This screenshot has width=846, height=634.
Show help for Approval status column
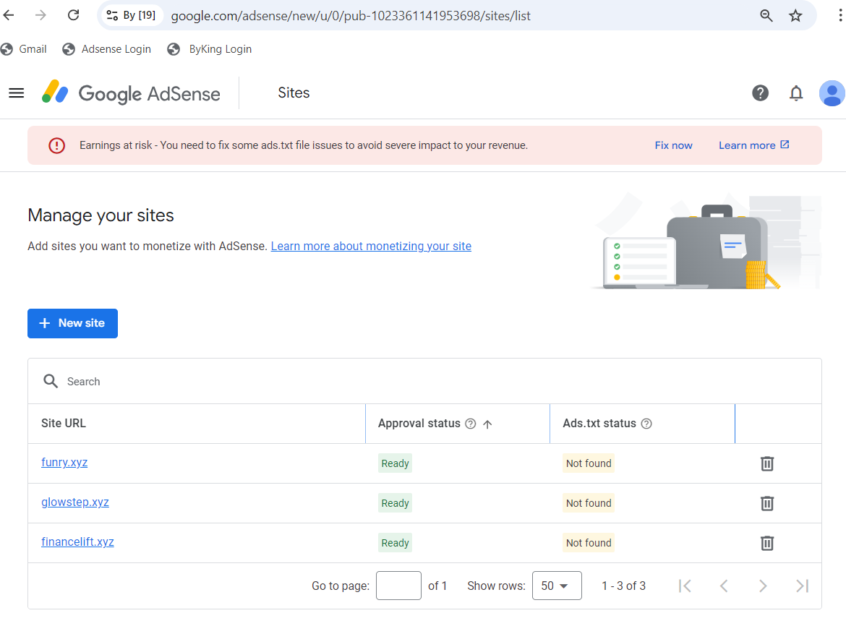[471, 424]
